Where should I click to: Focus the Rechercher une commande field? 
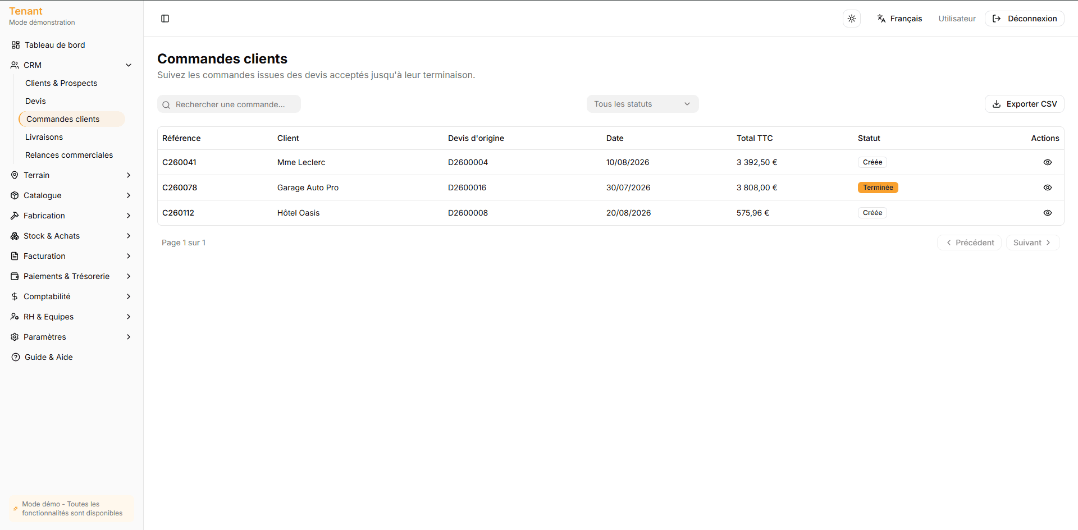pos(229,104)
